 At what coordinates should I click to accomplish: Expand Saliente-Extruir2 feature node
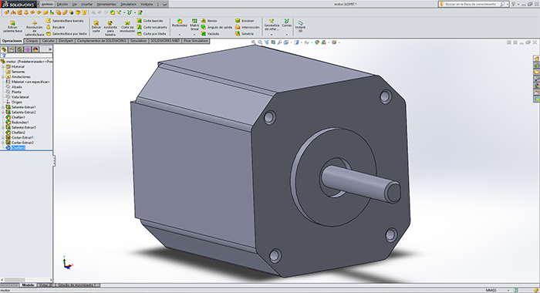point(3,113)
